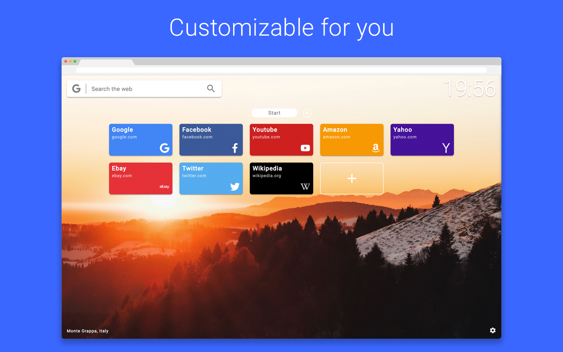Image resolution: width=563 pixels, height=352 pixels.
Task: Click the green maximize window button
Action: (75, 62)
